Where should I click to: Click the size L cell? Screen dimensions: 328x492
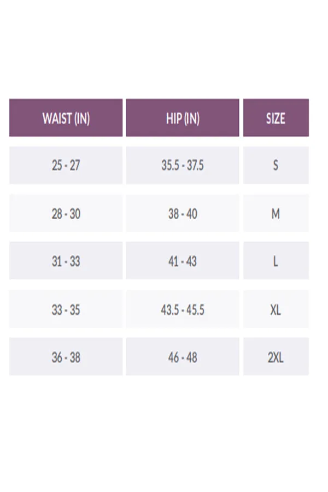(x=276, y=260)
